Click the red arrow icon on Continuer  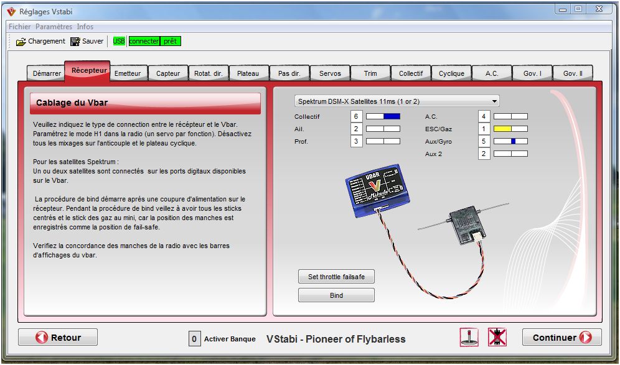(x=586, y=338)
